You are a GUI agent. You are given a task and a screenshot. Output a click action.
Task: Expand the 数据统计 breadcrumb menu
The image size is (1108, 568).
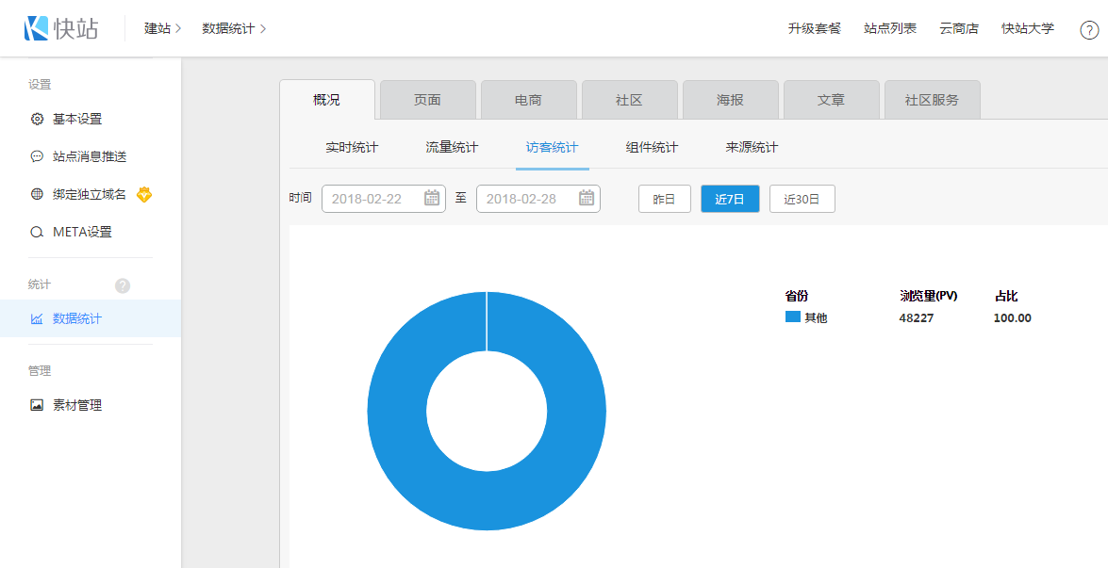(x=233, y=28)
